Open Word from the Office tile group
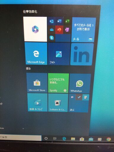 (59, 21)
